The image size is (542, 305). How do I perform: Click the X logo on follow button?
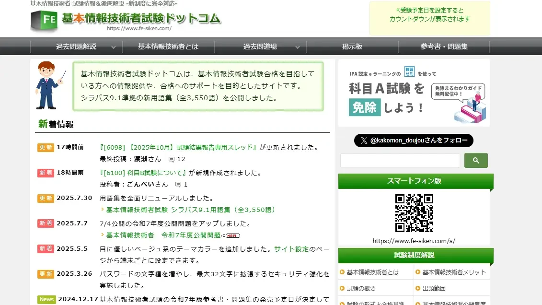pyautogui.click(x=364, y=141)
